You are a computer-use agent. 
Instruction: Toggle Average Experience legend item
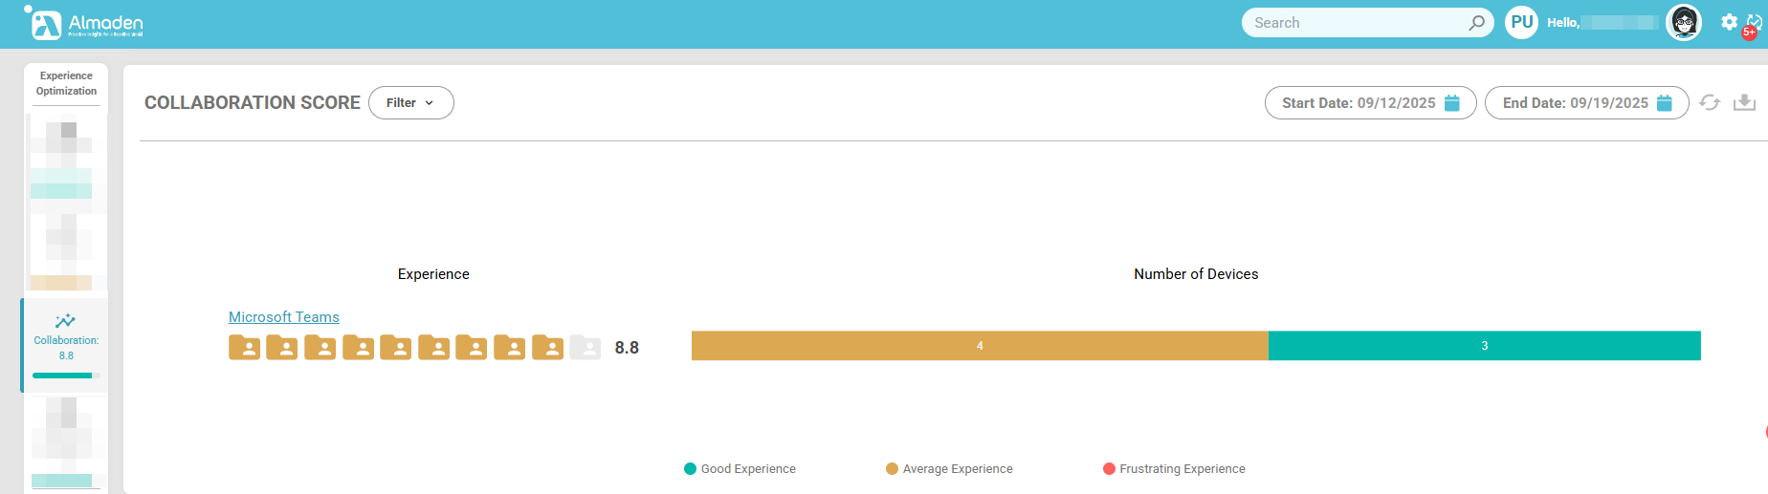[949, 469]
